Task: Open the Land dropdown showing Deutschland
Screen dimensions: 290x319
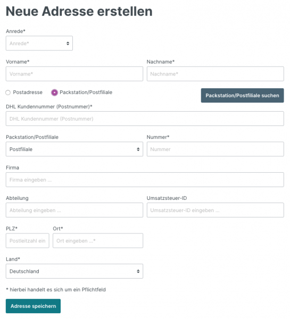Action: click(x=74, y=271)
